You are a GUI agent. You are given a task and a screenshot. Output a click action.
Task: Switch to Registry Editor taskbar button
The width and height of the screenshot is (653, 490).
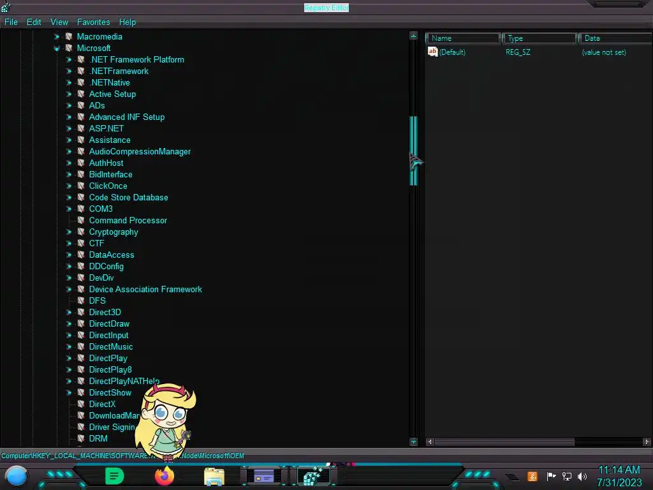point(314,476)
